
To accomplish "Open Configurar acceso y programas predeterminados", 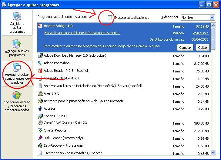I will click(x=17, y=102).
